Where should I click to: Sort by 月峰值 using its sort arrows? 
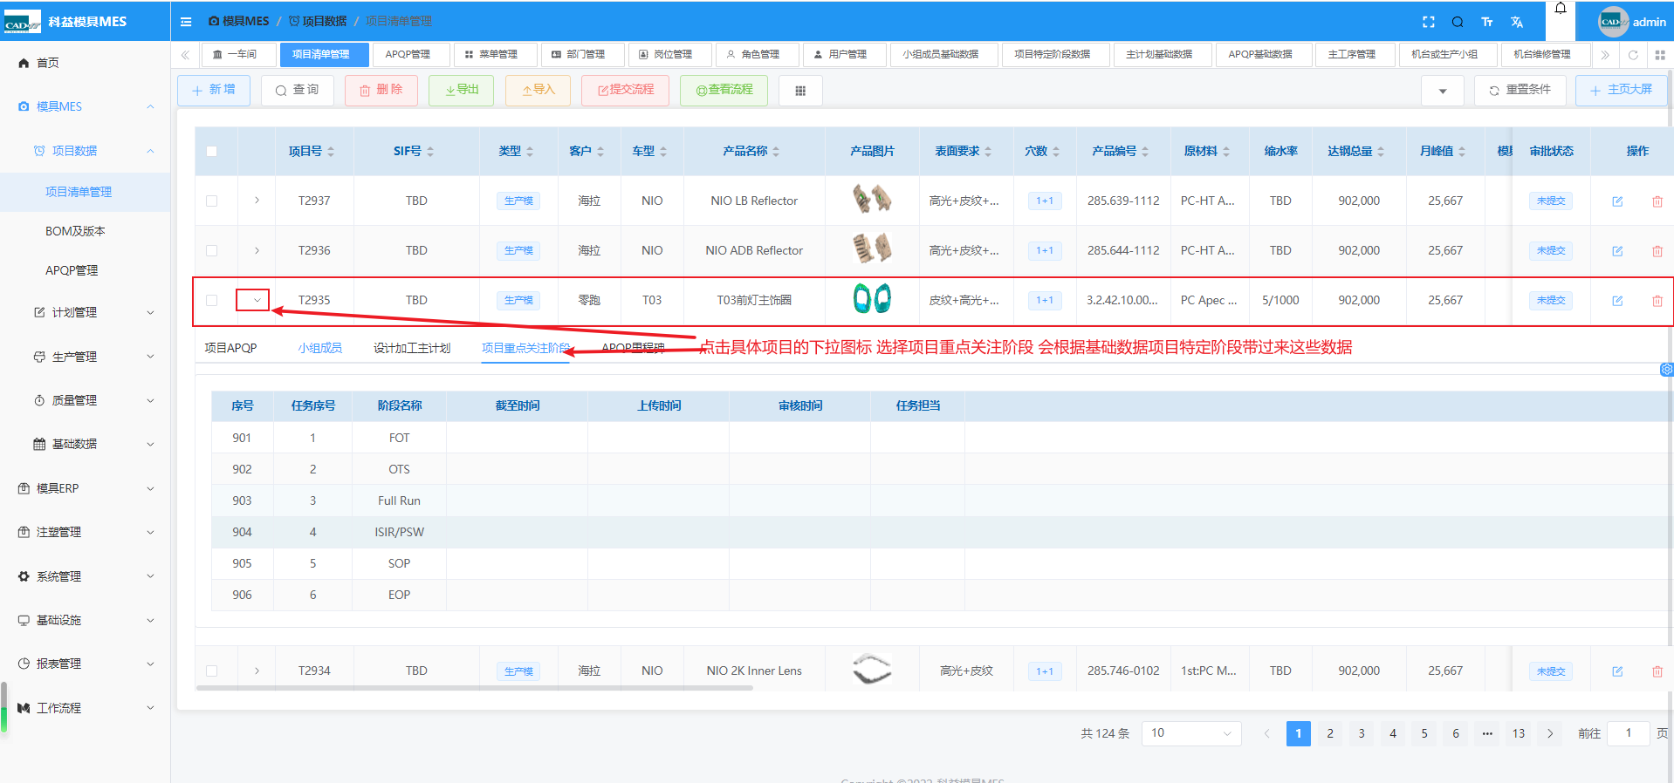[1462, 152]
